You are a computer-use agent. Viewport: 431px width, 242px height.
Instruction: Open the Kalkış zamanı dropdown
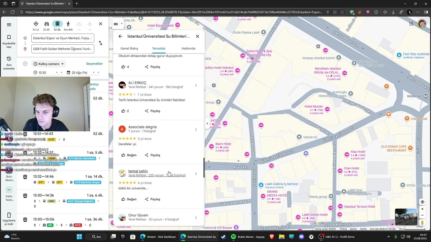click(x=48, y=64)
